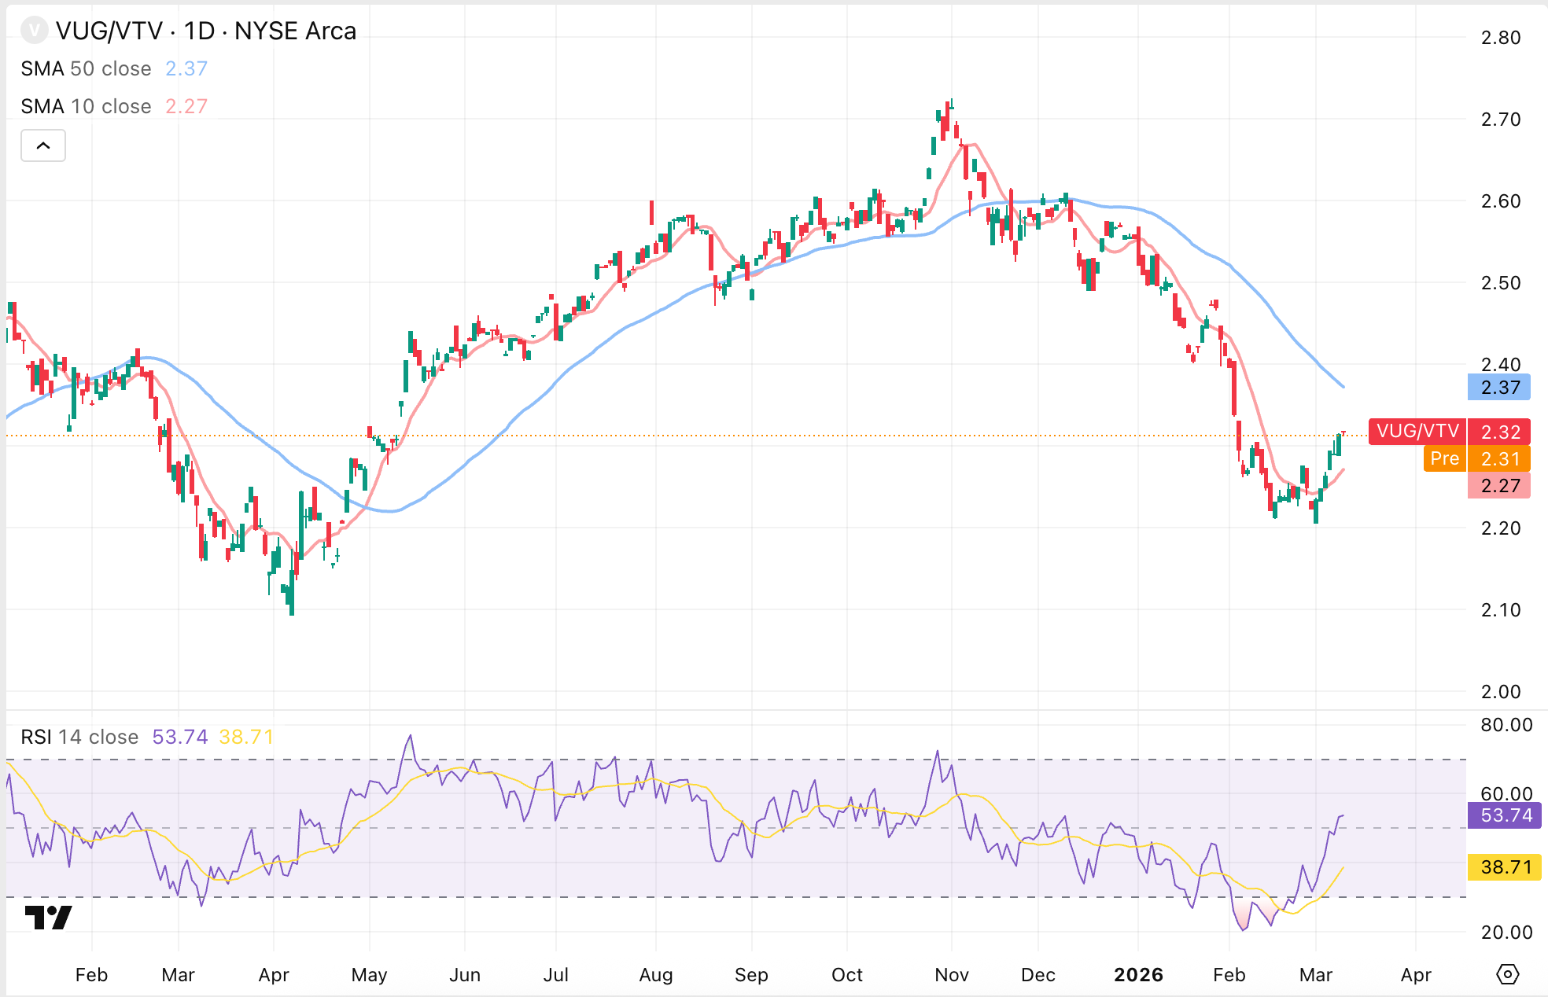Click the 2.00 price scale label
The image size is (1548, 997).
point(1500,691)
